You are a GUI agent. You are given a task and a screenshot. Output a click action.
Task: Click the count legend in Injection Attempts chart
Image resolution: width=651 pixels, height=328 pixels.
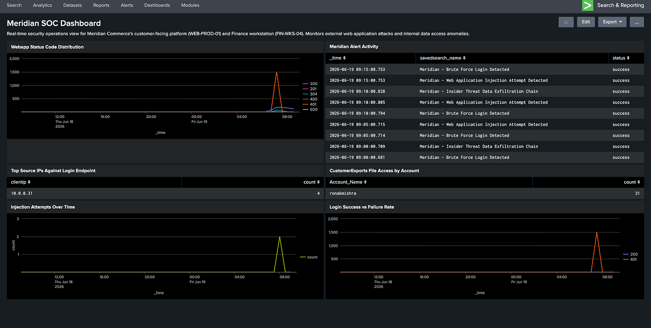(x=309, y=257)
